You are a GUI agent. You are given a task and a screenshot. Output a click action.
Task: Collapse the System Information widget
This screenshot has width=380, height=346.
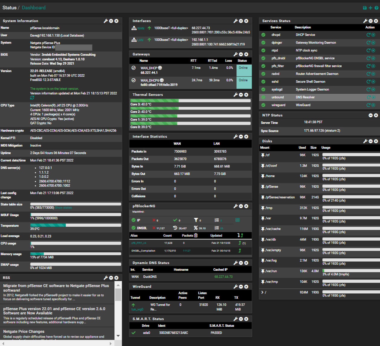point(111,21)
